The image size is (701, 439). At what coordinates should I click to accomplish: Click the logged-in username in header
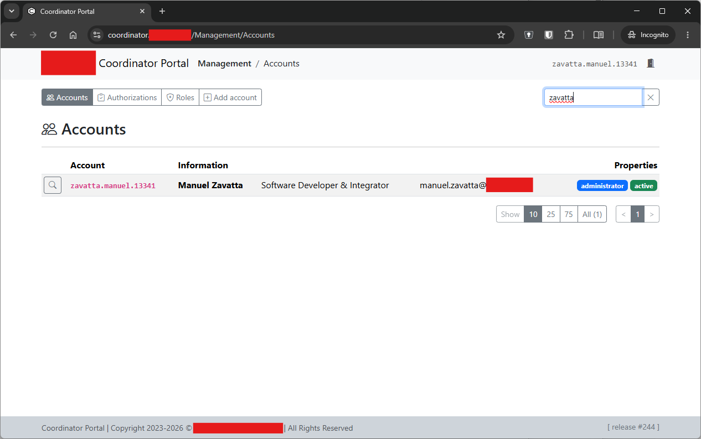(x=595, y=64)
